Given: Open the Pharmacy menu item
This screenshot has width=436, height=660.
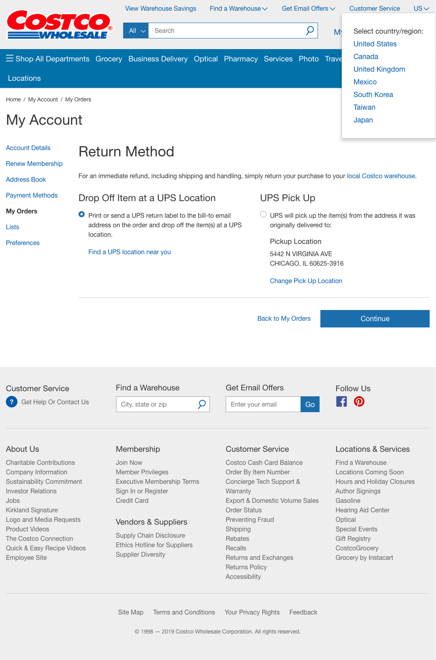Looking at the screenshot, I should 241,59.
